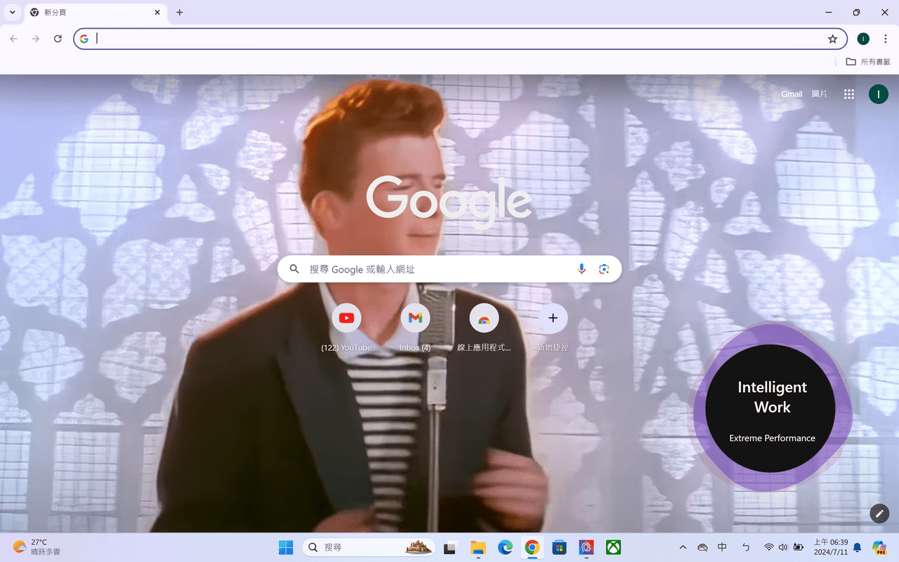Click the Google search box
This screenshot has width=899, height=562.
(x=449, y=269)
